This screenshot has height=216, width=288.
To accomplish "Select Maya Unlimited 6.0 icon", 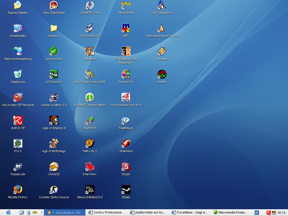I will (x=90, y=190).
